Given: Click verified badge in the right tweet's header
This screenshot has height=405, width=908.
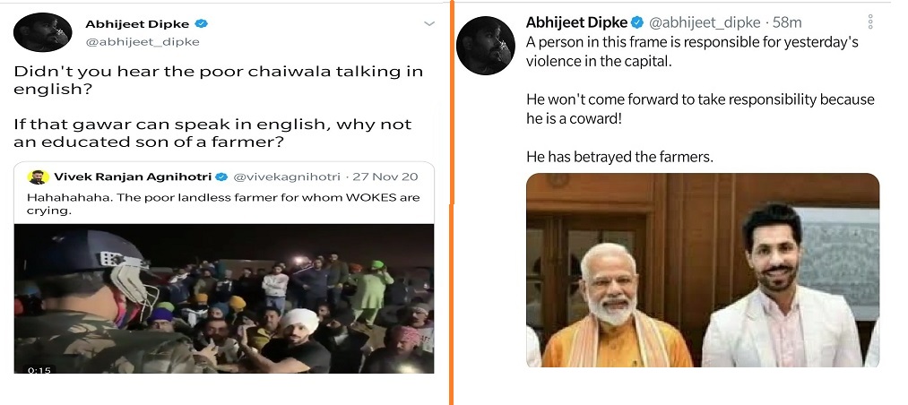Looking at the screenshot, I should pyautogui.click(x=637, y=22).
